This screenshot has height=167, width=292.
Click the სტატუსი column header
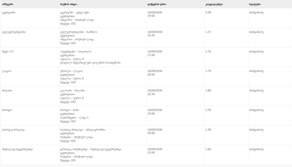(255, 4)
